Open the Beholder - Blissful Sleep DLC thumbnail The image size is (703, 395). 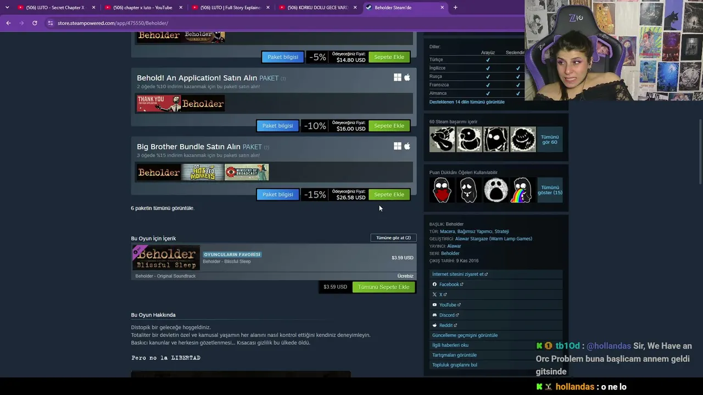165,257
